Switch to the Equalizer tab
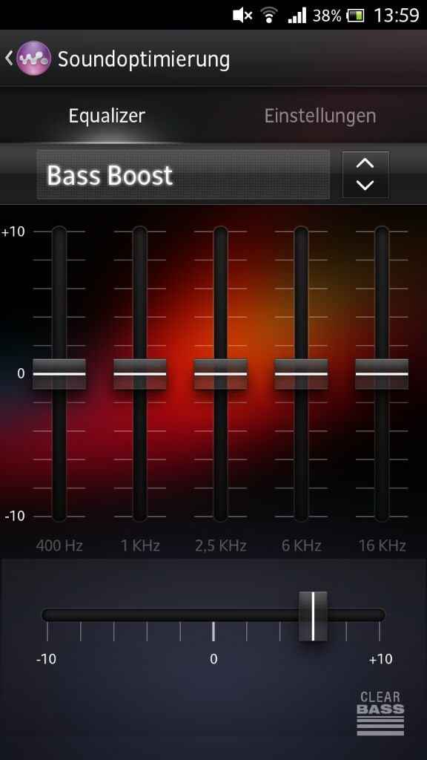427x760 pixels. [x=107, y=116]
